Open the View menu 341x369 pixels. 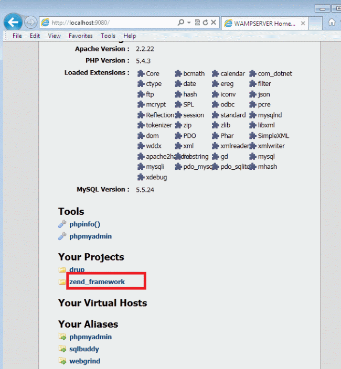(x=54, y=36)
